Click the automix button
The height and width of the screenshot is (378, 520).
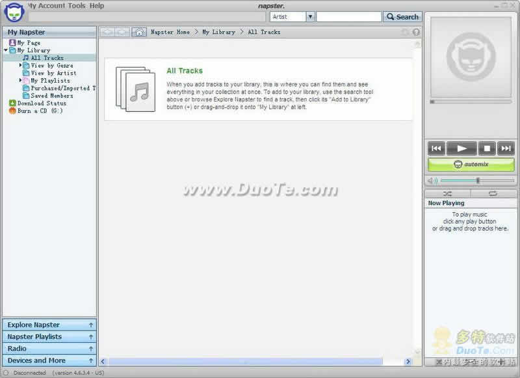[471, 164]
